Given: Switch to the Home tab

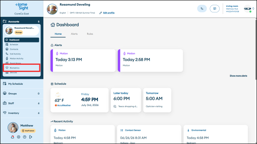Looking at the screenshot, I should pos(58,34).
